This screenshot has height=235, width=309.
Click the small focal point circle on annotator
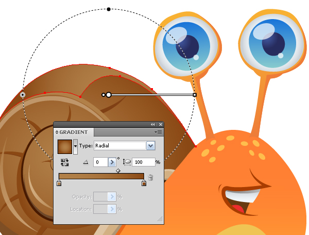(104, 95)
